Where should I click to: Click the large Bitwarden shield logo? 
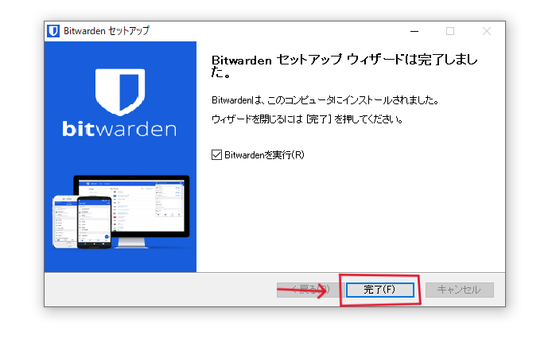pyautogui.click(x=120, y=92)
